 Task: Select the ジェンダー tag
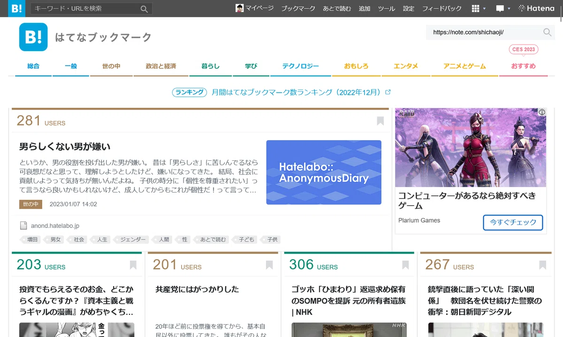point(132,240)
